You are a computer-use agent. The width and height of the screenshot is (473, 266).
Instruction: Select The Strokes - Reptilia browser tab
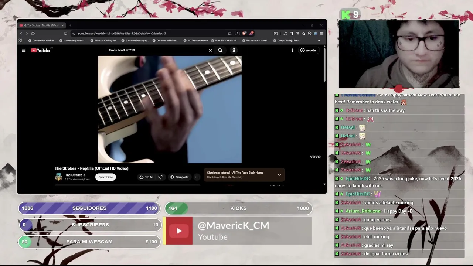click(x=42, y=25)
